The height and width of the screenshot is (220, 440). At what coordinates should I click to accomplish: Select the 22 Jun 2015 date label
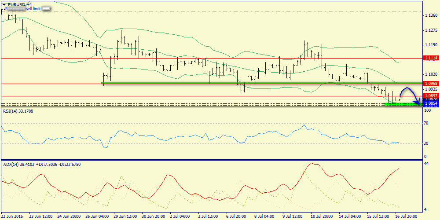click(13, 216)
